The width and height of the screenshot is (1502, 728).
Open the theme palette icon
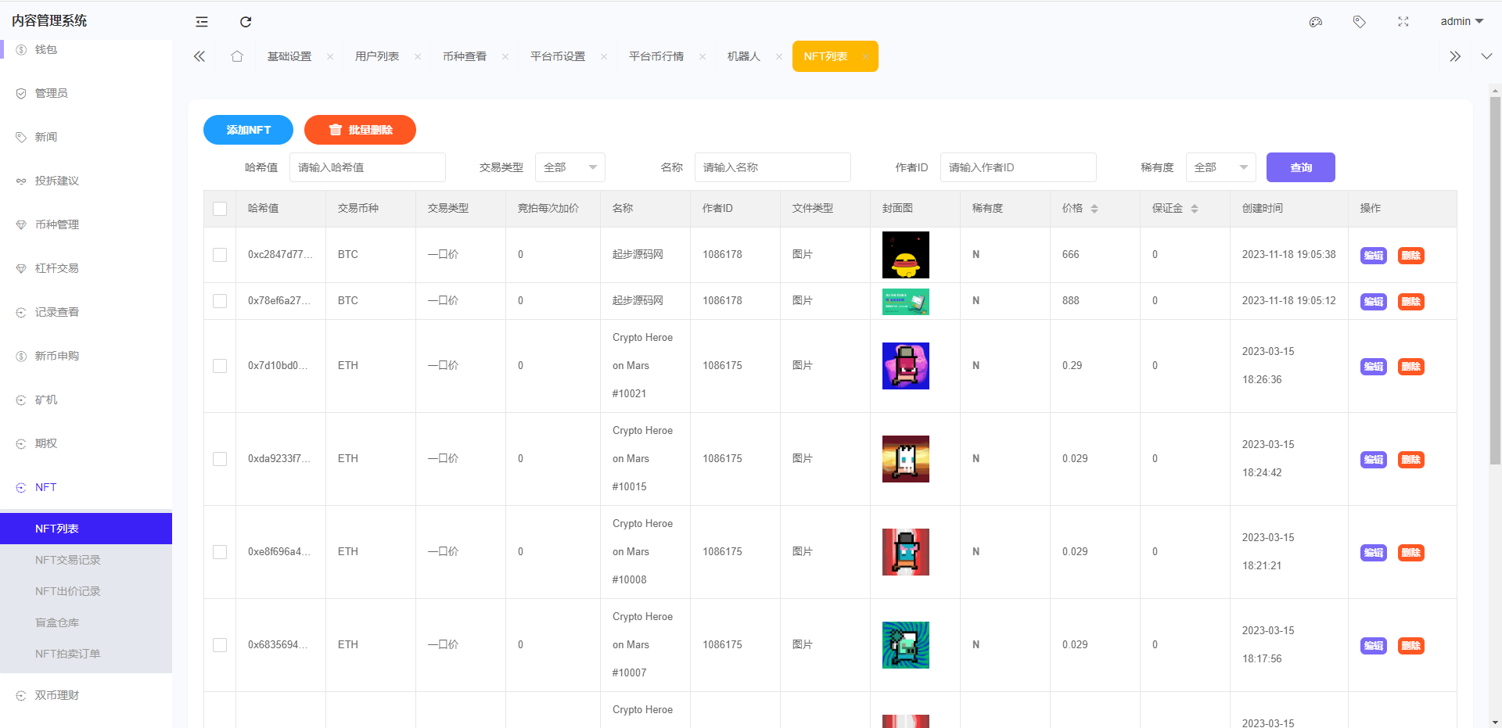pos(1316,22)
